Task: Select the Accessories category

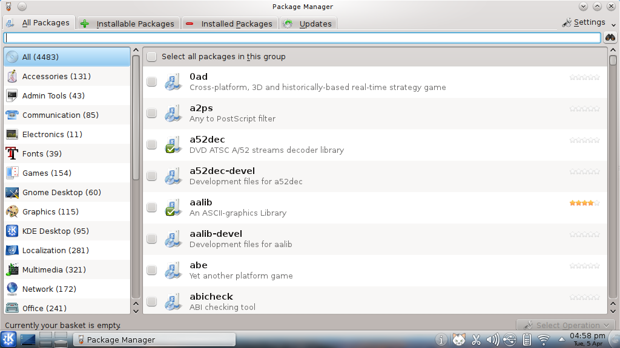Action: tap(67, 76)
